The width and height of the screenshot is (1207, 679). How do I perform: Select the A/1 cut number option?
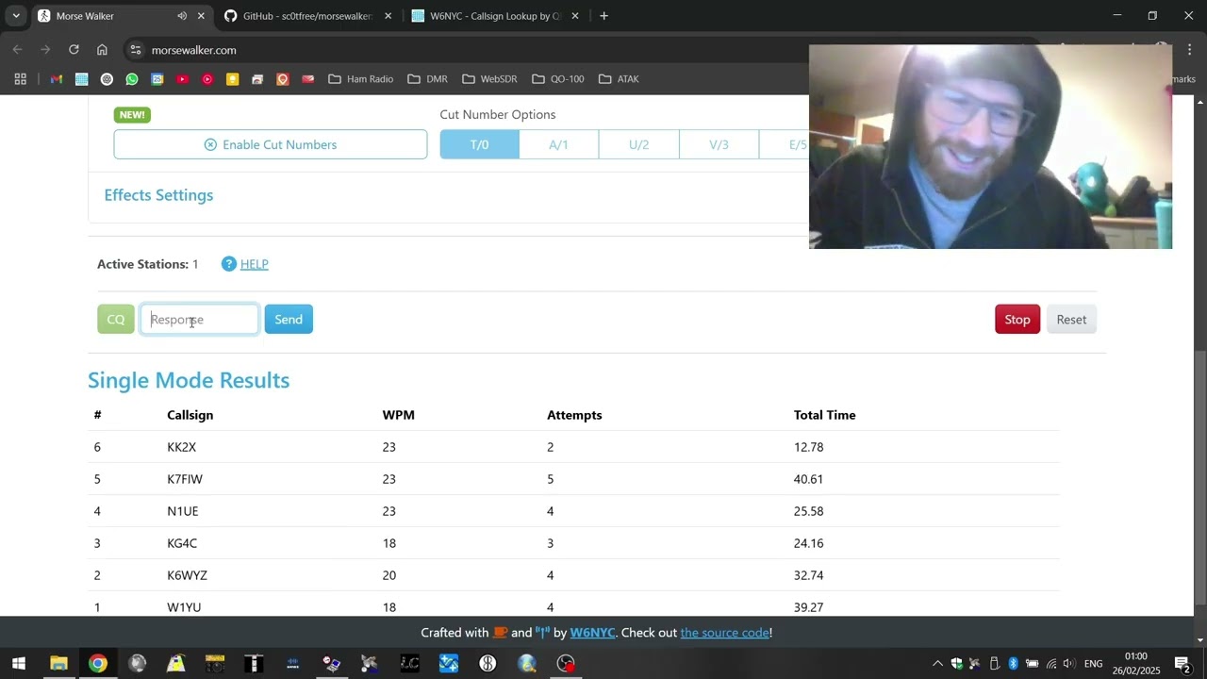pos(558,144)
